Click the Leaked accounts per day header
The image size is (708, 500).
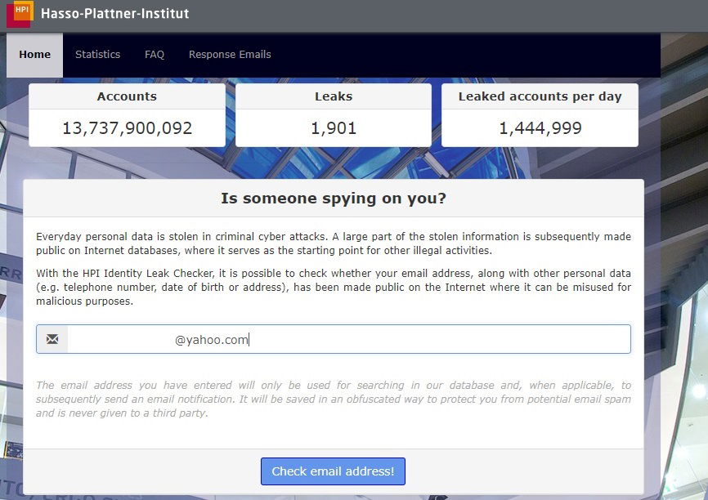coord(540,96)
